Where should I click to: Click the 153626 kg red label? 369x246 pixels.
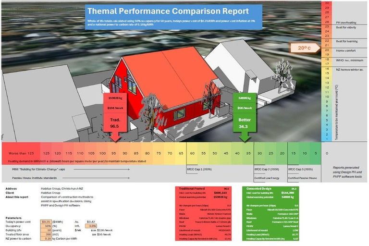[114, 98]
